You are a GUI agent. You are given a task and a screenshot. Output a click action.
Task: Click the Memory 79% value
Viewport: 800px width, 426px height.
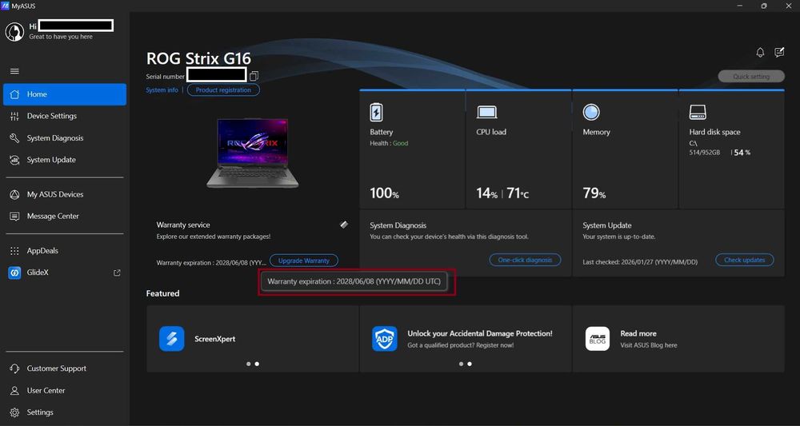pyautogui.click(x=594, y=193)
